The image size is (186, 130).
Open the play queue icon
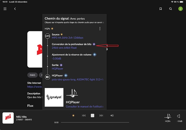click(x=112, y=115)
